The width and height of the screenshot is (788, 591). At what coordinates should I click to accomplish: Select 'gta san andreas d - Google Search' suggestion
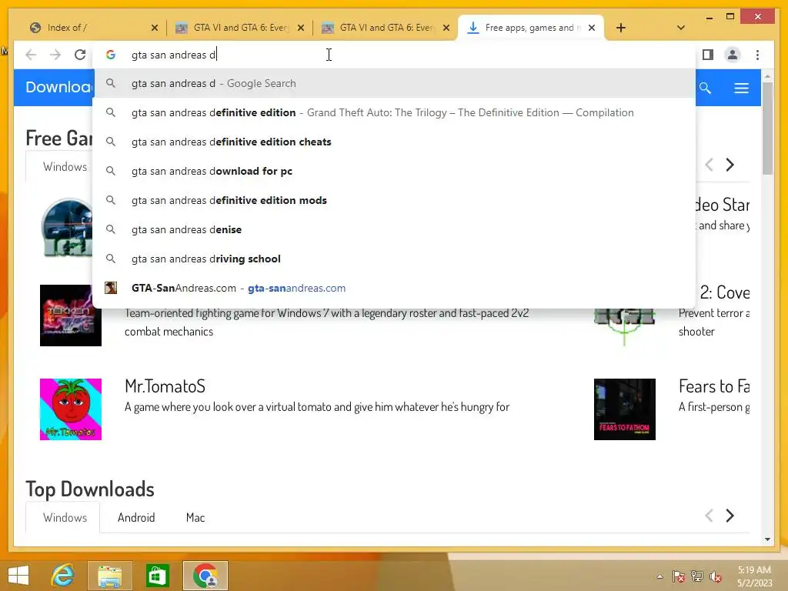pos(394,83)
